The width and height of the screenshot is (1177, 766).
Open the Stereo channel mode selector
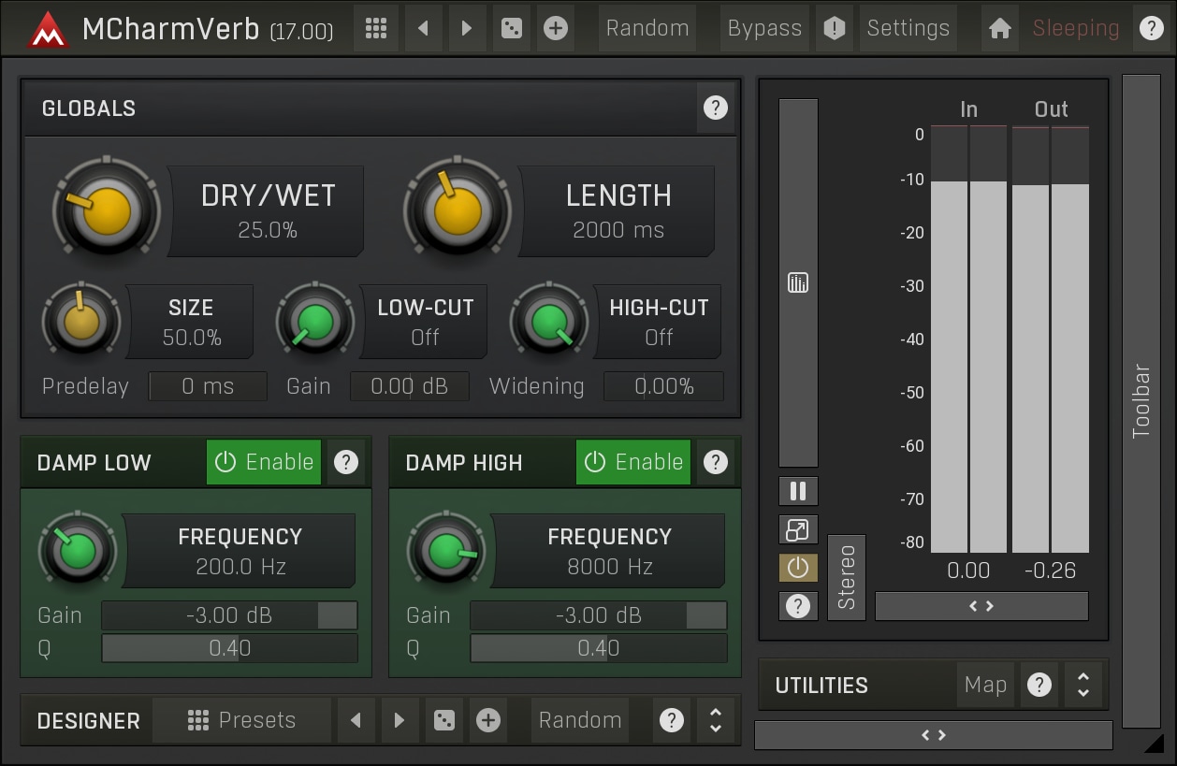847,577
